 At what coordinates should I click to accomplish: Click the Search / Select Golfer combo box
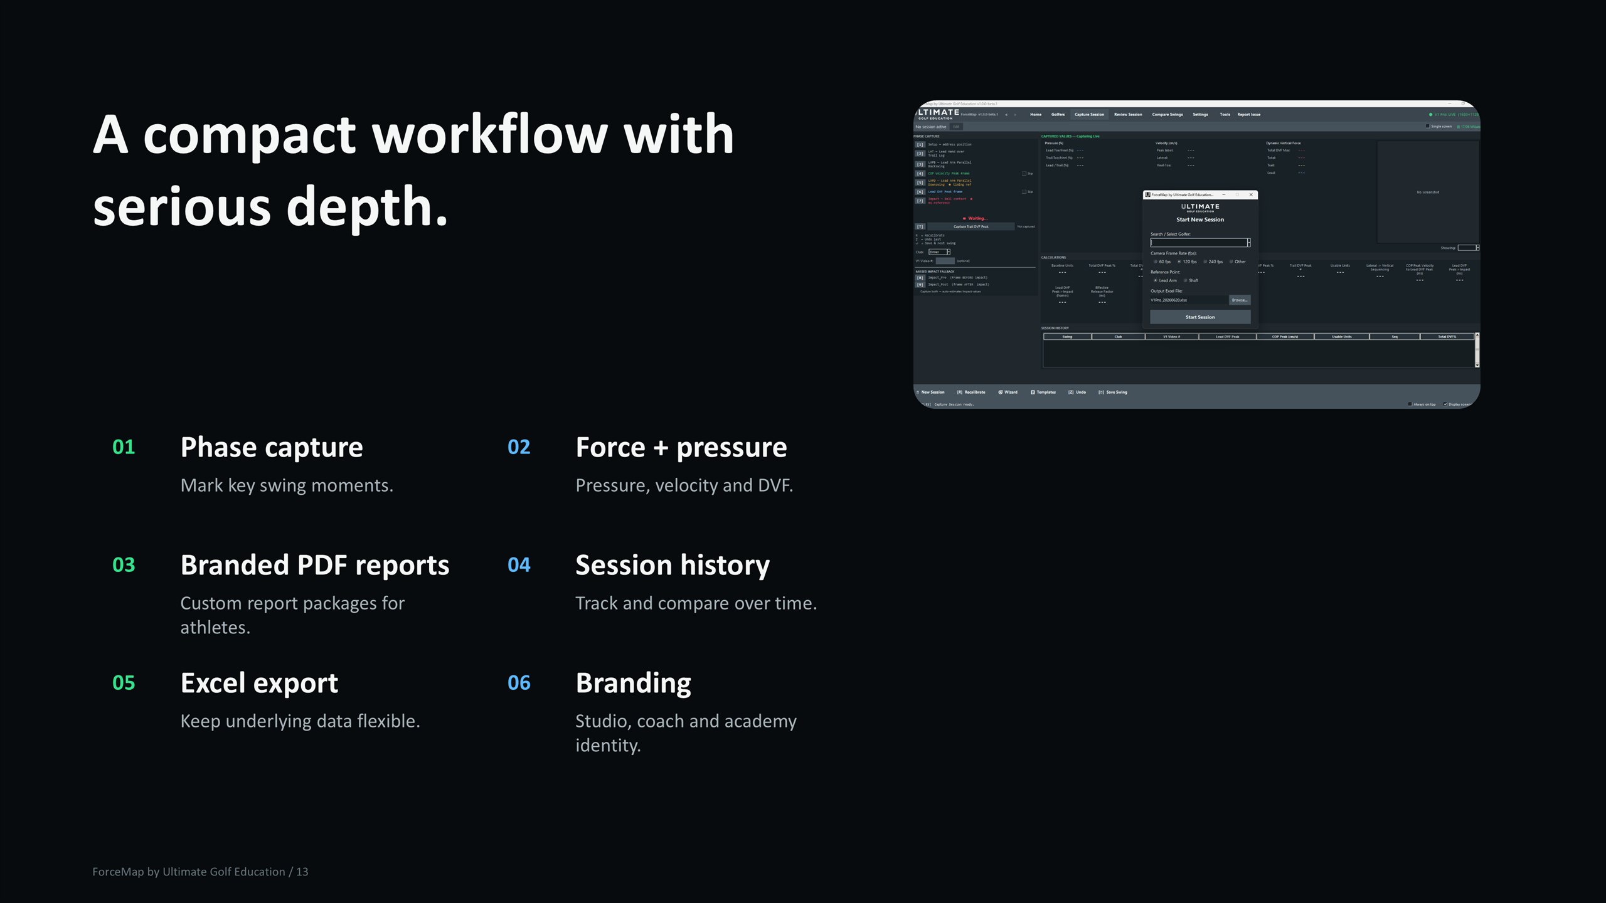click(1200, 243)
